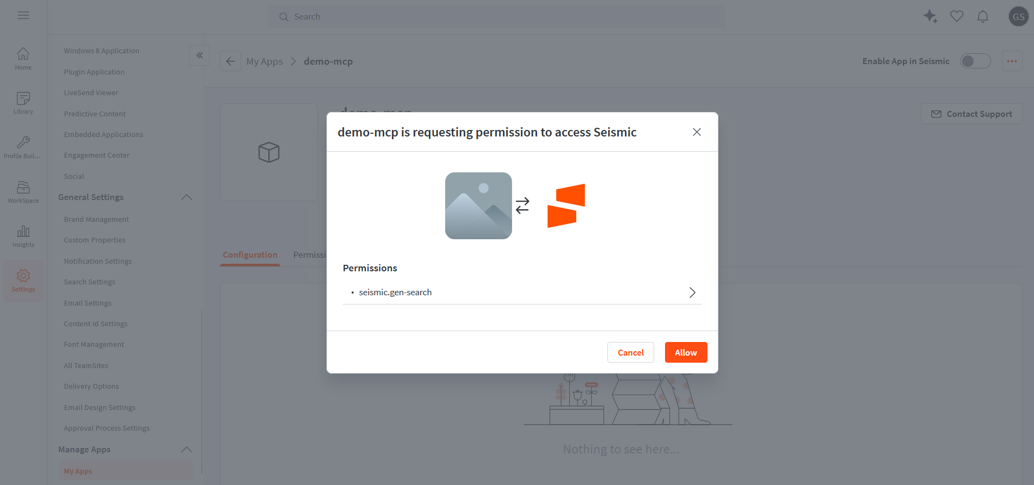Open Content Id Settings
The image size is (1034, 485).
[96, 324]
